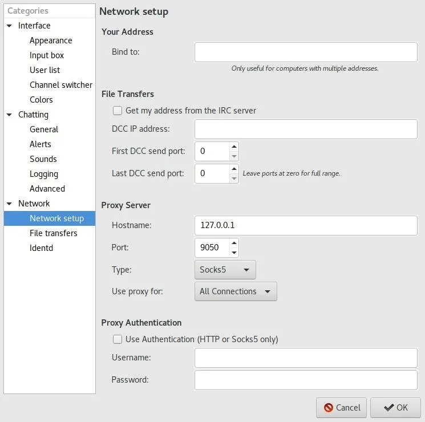
Task: Tick Use Authentication checkbox
Action: click(118, 339)
